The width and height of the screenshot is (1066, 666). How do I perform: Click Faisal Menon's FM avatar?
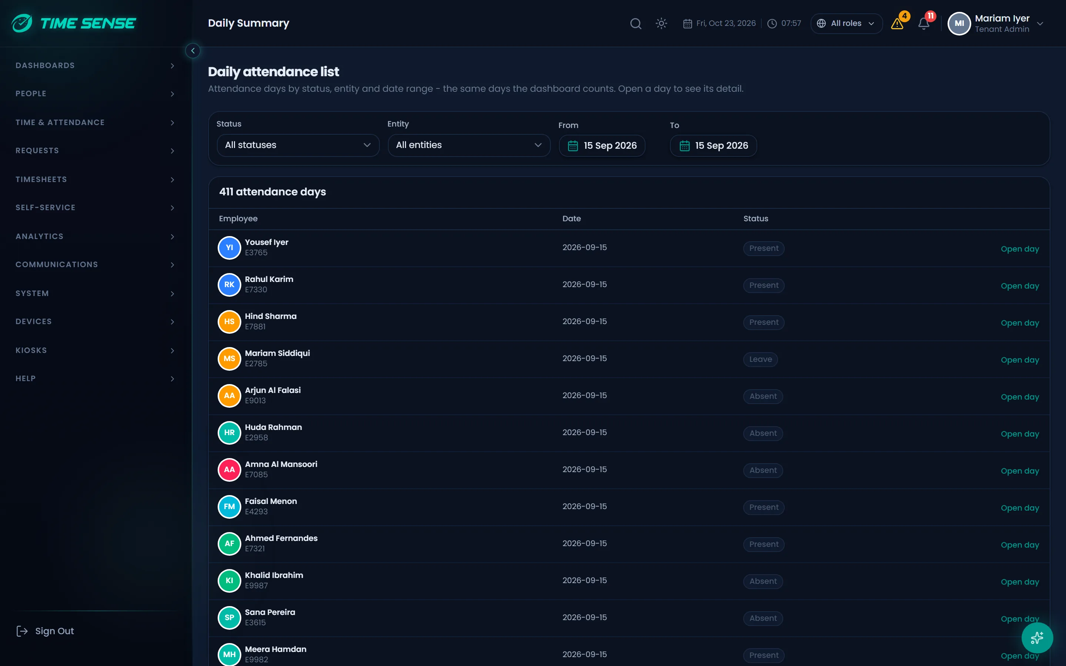229,507
